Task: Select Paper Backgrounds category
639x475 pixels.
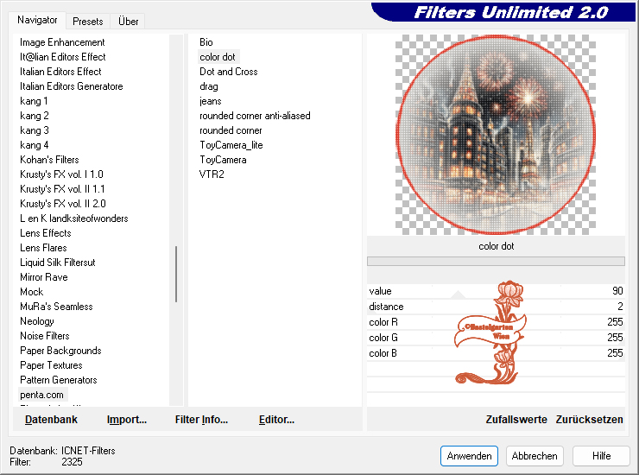Action: tap(60, 351)
